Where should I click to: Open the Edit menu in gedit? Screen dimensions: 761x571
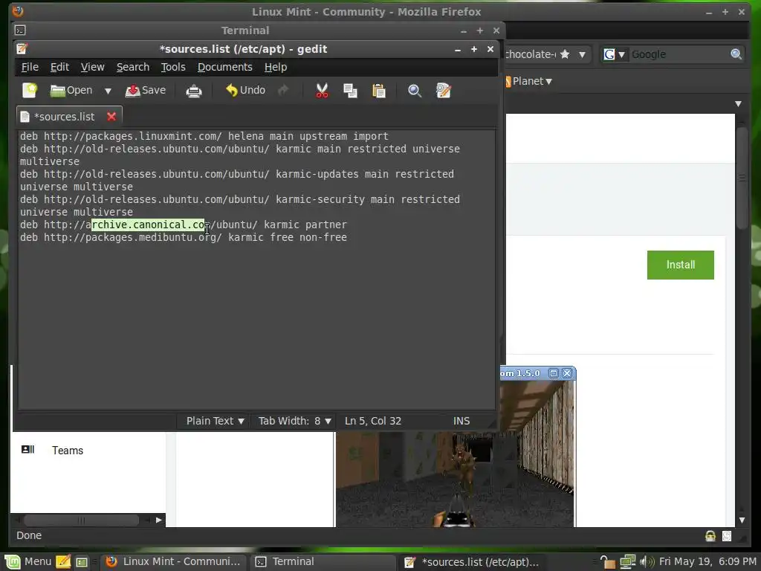pos(59,67)
